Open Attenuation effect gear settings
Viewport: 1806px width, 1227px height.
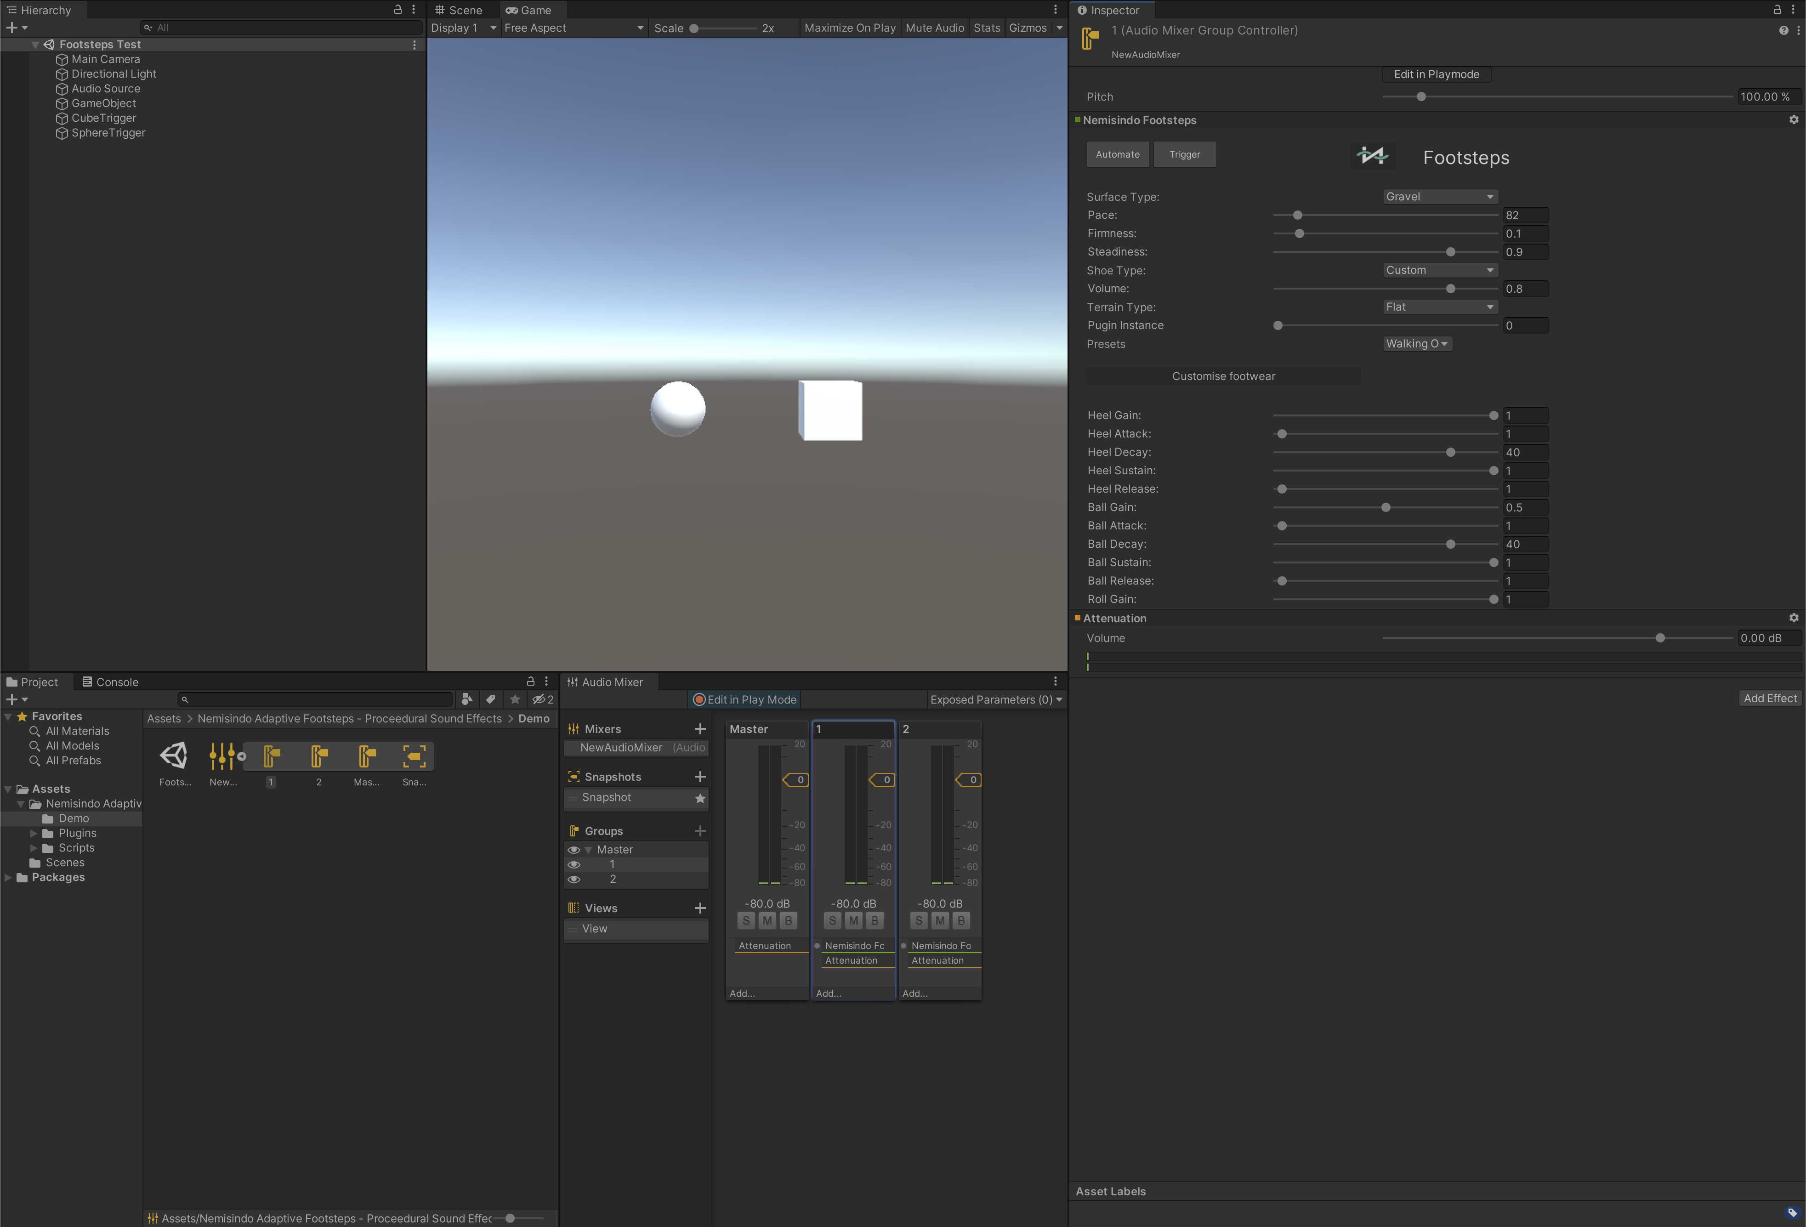point(1794,618)
